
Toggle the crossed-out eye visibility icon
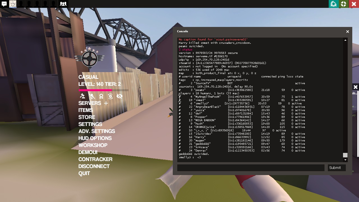119,96
